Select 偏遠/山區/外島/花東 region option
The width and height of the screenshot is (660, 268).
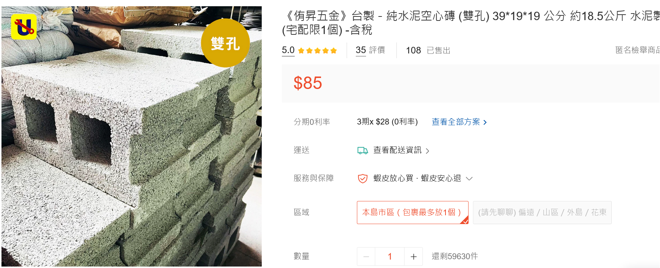[x=542, y=212]
